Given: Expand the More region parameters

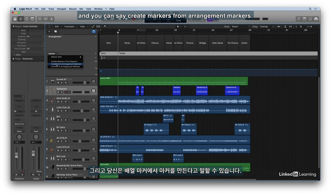Looking at the screenshot, I should 15,55.
